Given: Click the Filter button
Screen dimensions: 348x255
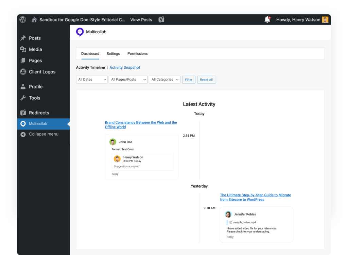Looking at the screenshot, I should [189, 80].
